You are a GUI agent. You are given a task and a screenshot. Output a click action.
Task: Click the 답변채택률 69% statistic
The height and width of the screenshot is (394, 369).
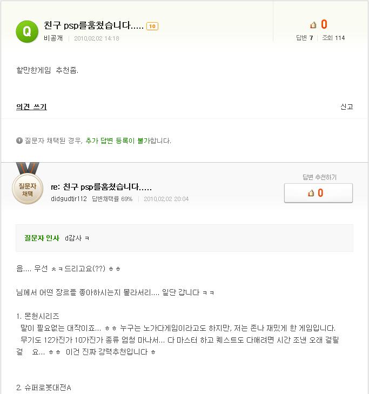tap(112, 199)
